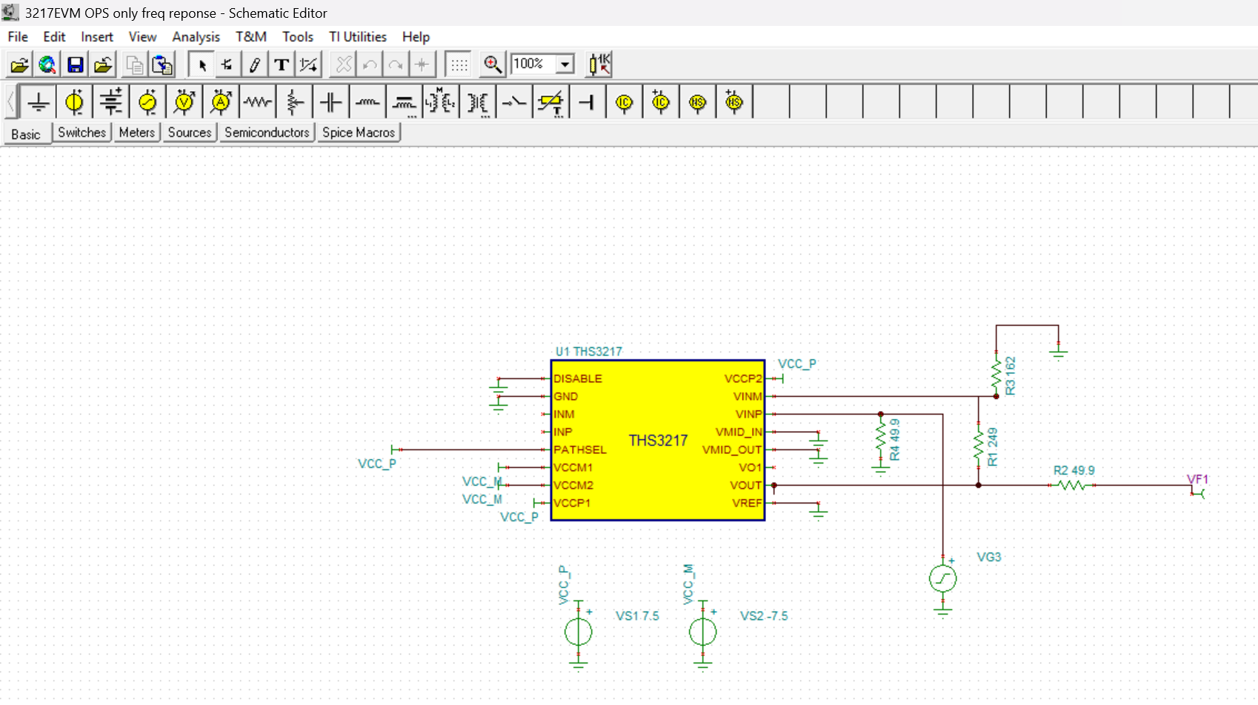Pick the thermistor component
The image size is (1258, 705).
pyautogui.click(x=550, y=102)
